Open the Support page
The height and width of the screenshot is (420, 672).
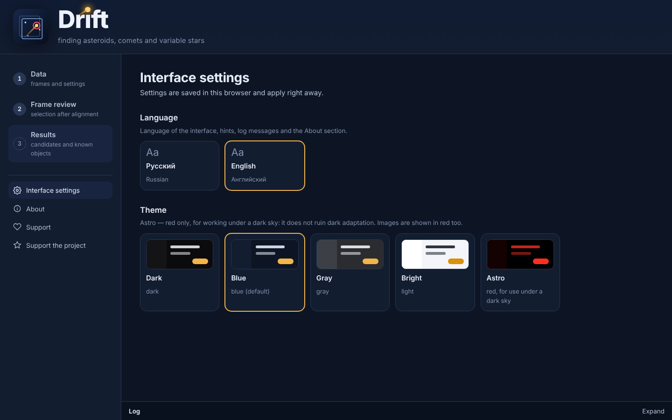60,227
